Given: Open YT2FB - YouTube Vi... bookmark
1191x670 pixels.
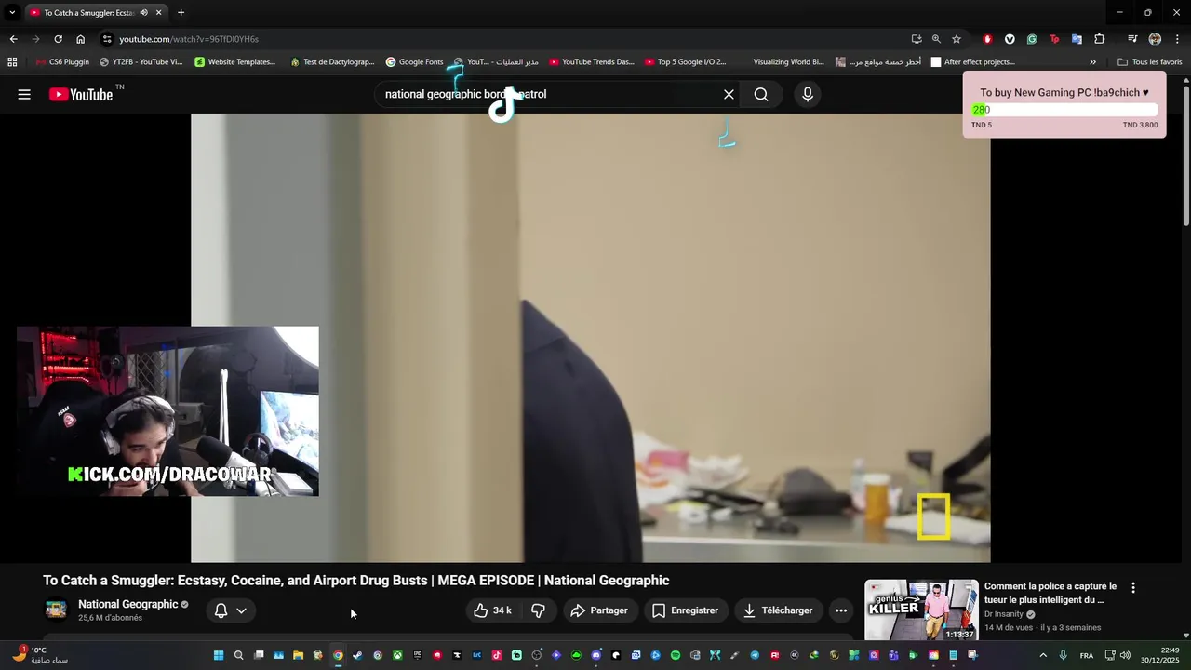Looking at the screenshot, I should (x=141, y=62).
